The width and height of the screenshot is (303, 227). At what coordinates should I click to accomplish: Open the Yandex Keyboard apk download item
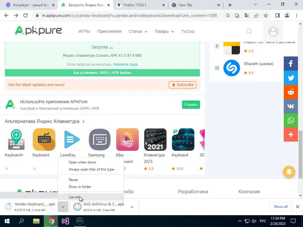(30, 207)
